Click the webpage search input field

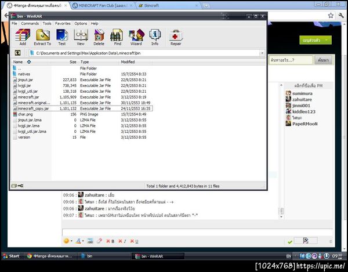coord(291,60)
